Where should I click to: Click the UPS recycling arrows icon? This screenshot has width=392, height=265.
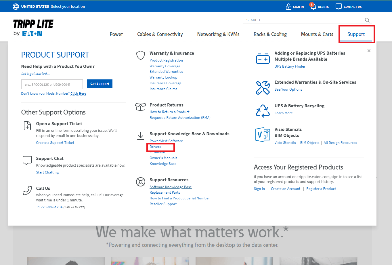pos(263,111)
